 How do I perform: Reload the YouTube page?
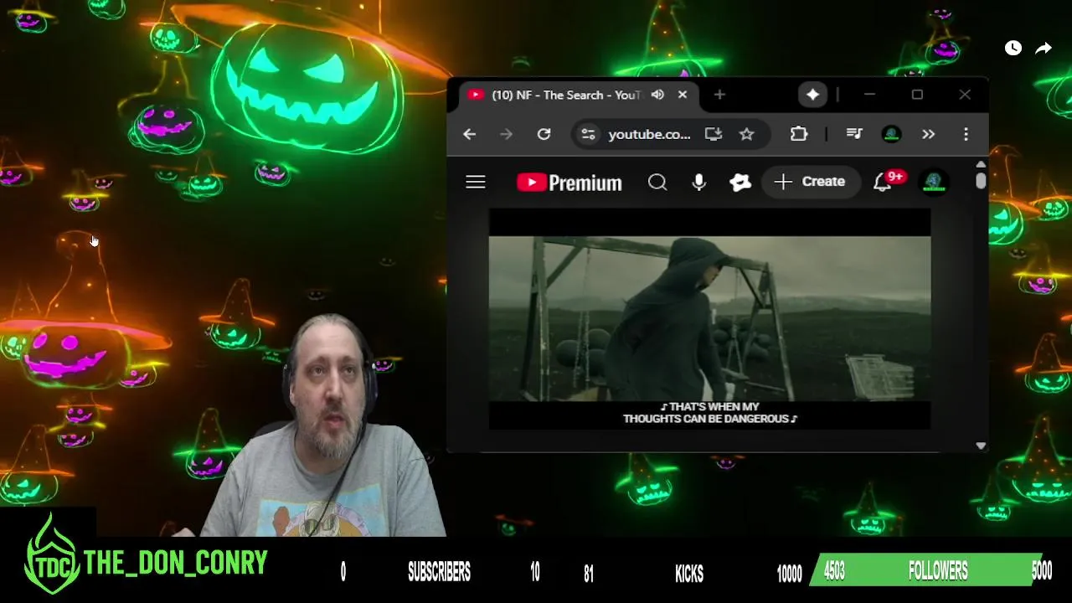tap(544, 134)
